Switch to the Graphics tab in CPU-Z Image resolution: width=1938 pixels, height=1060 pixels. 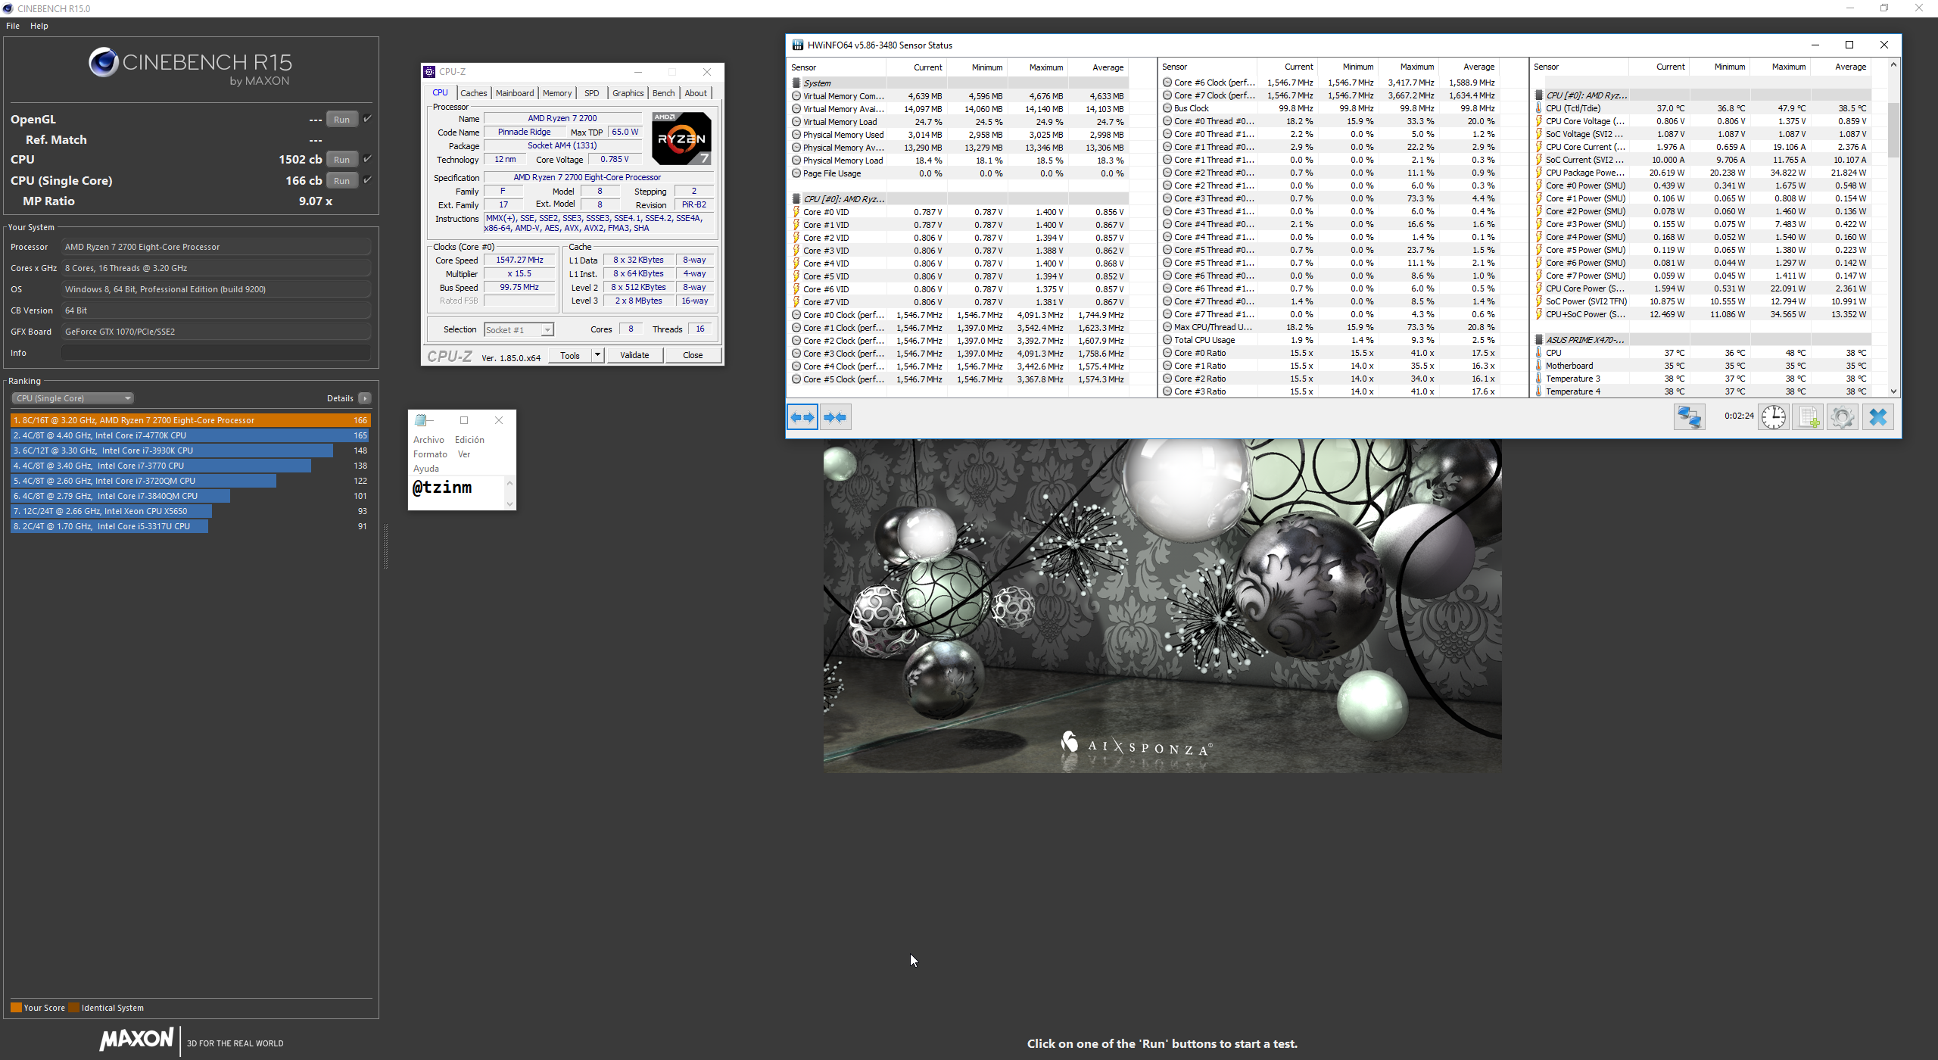tap(628, 93)
